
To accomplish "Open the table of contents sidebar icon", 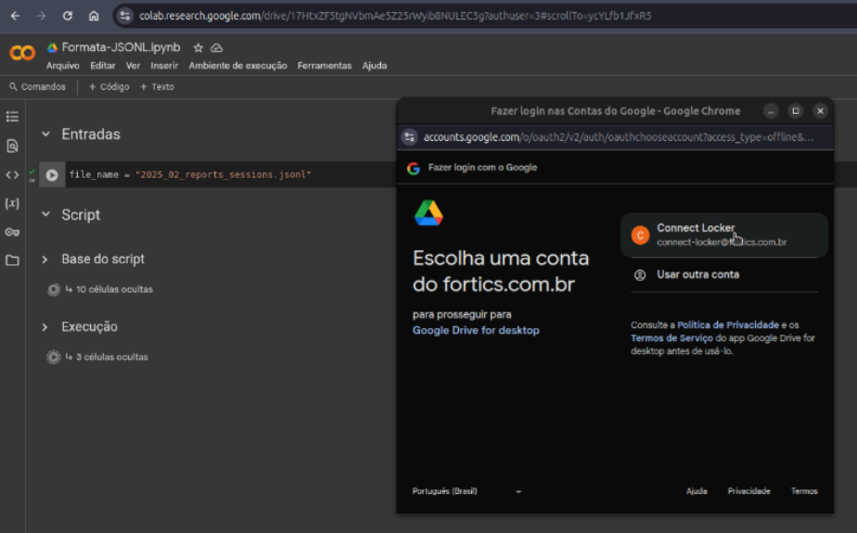I will [x=12, y=117].
